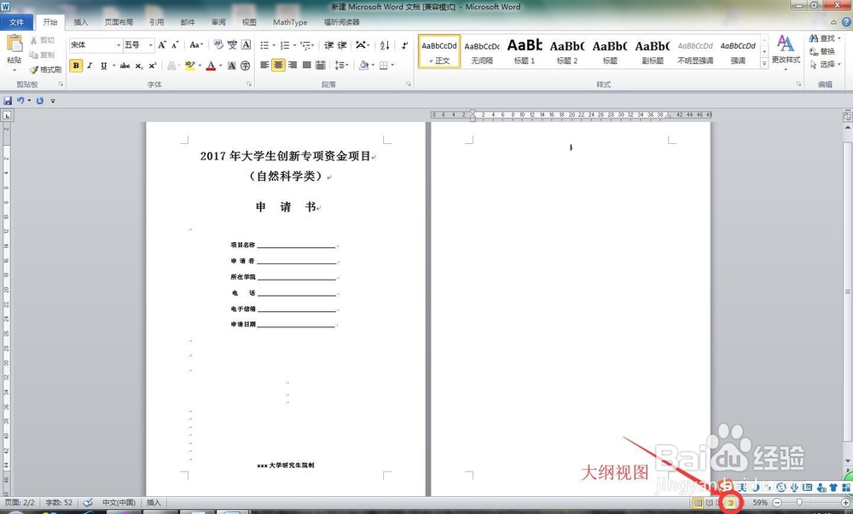
Task: Justify paragraph text
Action: pos(307,65)
